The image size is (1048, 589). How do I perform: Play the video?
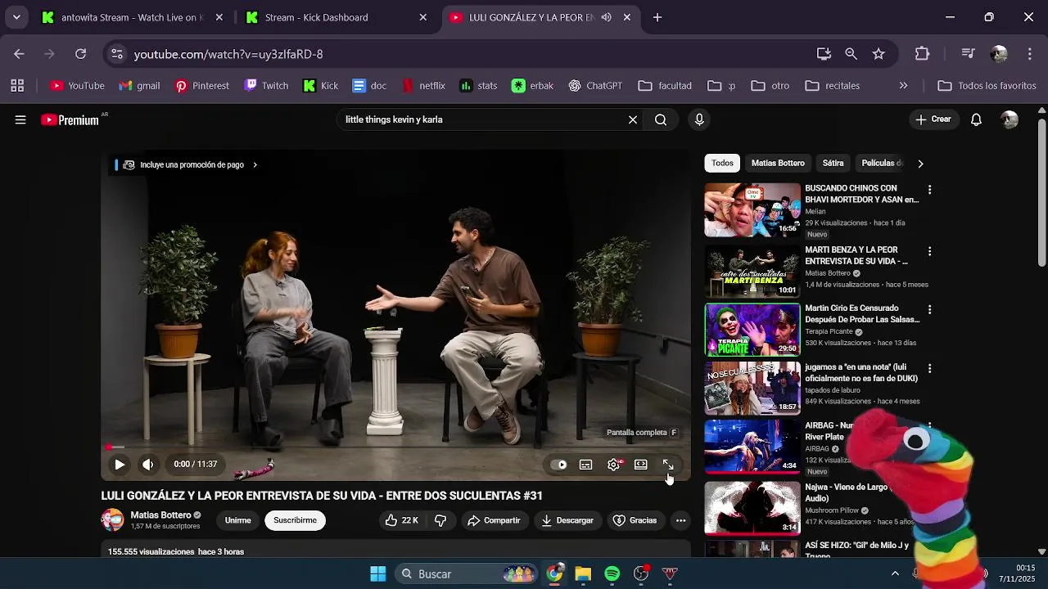(120, 465)
